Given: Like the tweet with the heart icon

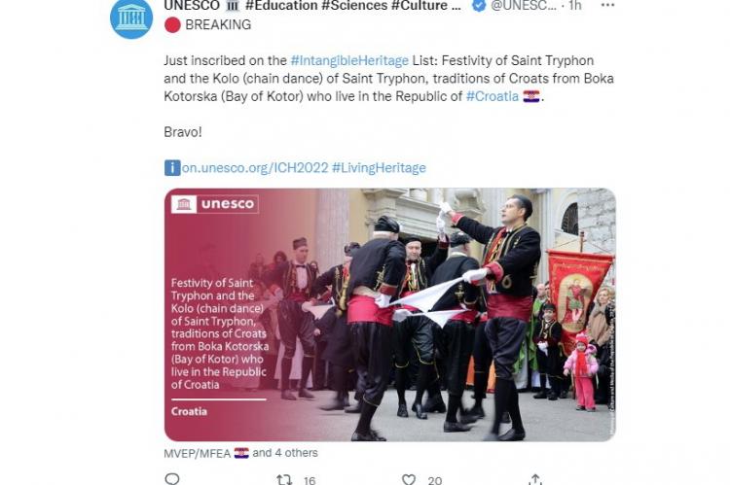Looking at the screenshot, I should (x=408, y=479).
